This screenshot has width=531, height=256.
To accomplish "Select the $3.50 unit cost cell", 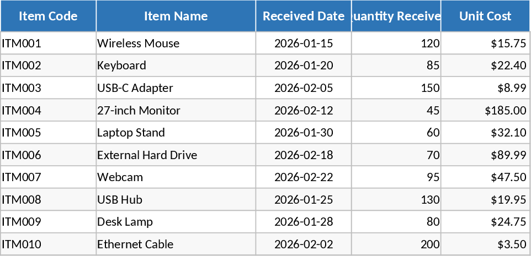I will 485,244.
